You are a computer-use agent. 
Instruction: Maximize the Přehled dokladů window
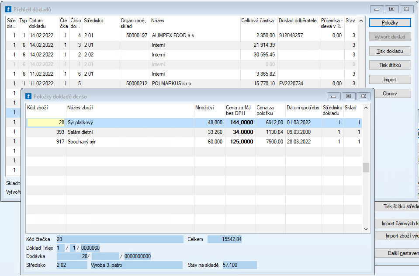[x=391, y=9]
